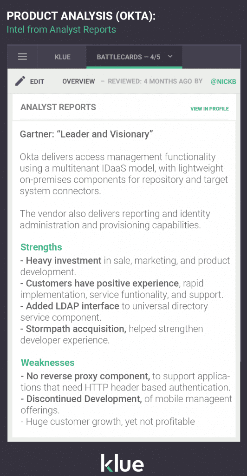Image resolution: width=247 pixels, height=476 pixels.
Task: Click the Strengths section heading
Action: pyautogui.click(x=41, y=247)
